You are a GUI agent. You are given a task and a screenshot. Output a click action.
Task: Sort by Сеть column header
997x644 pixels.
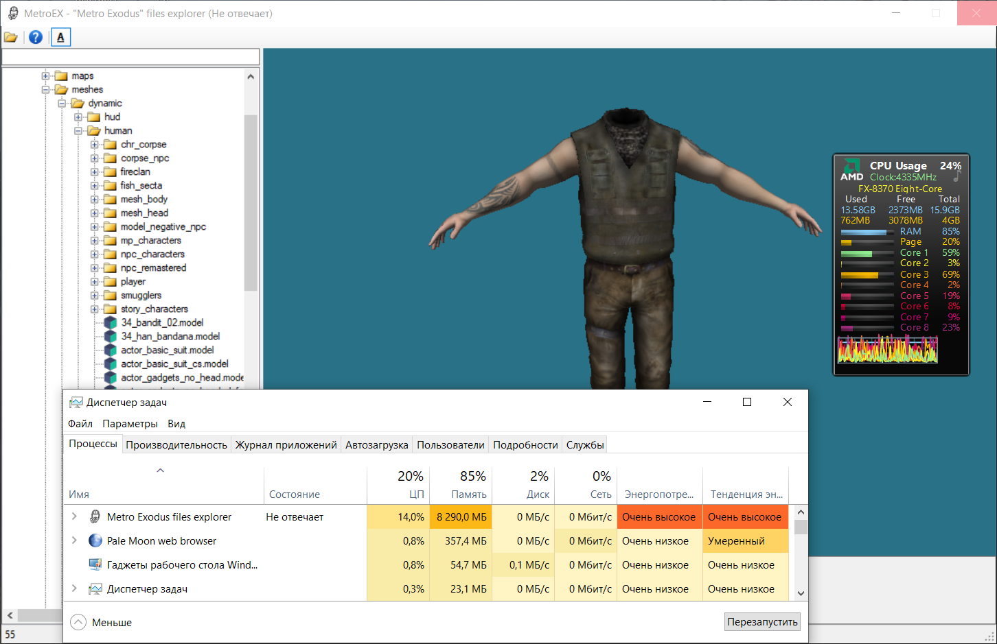(x=586, y=486)
